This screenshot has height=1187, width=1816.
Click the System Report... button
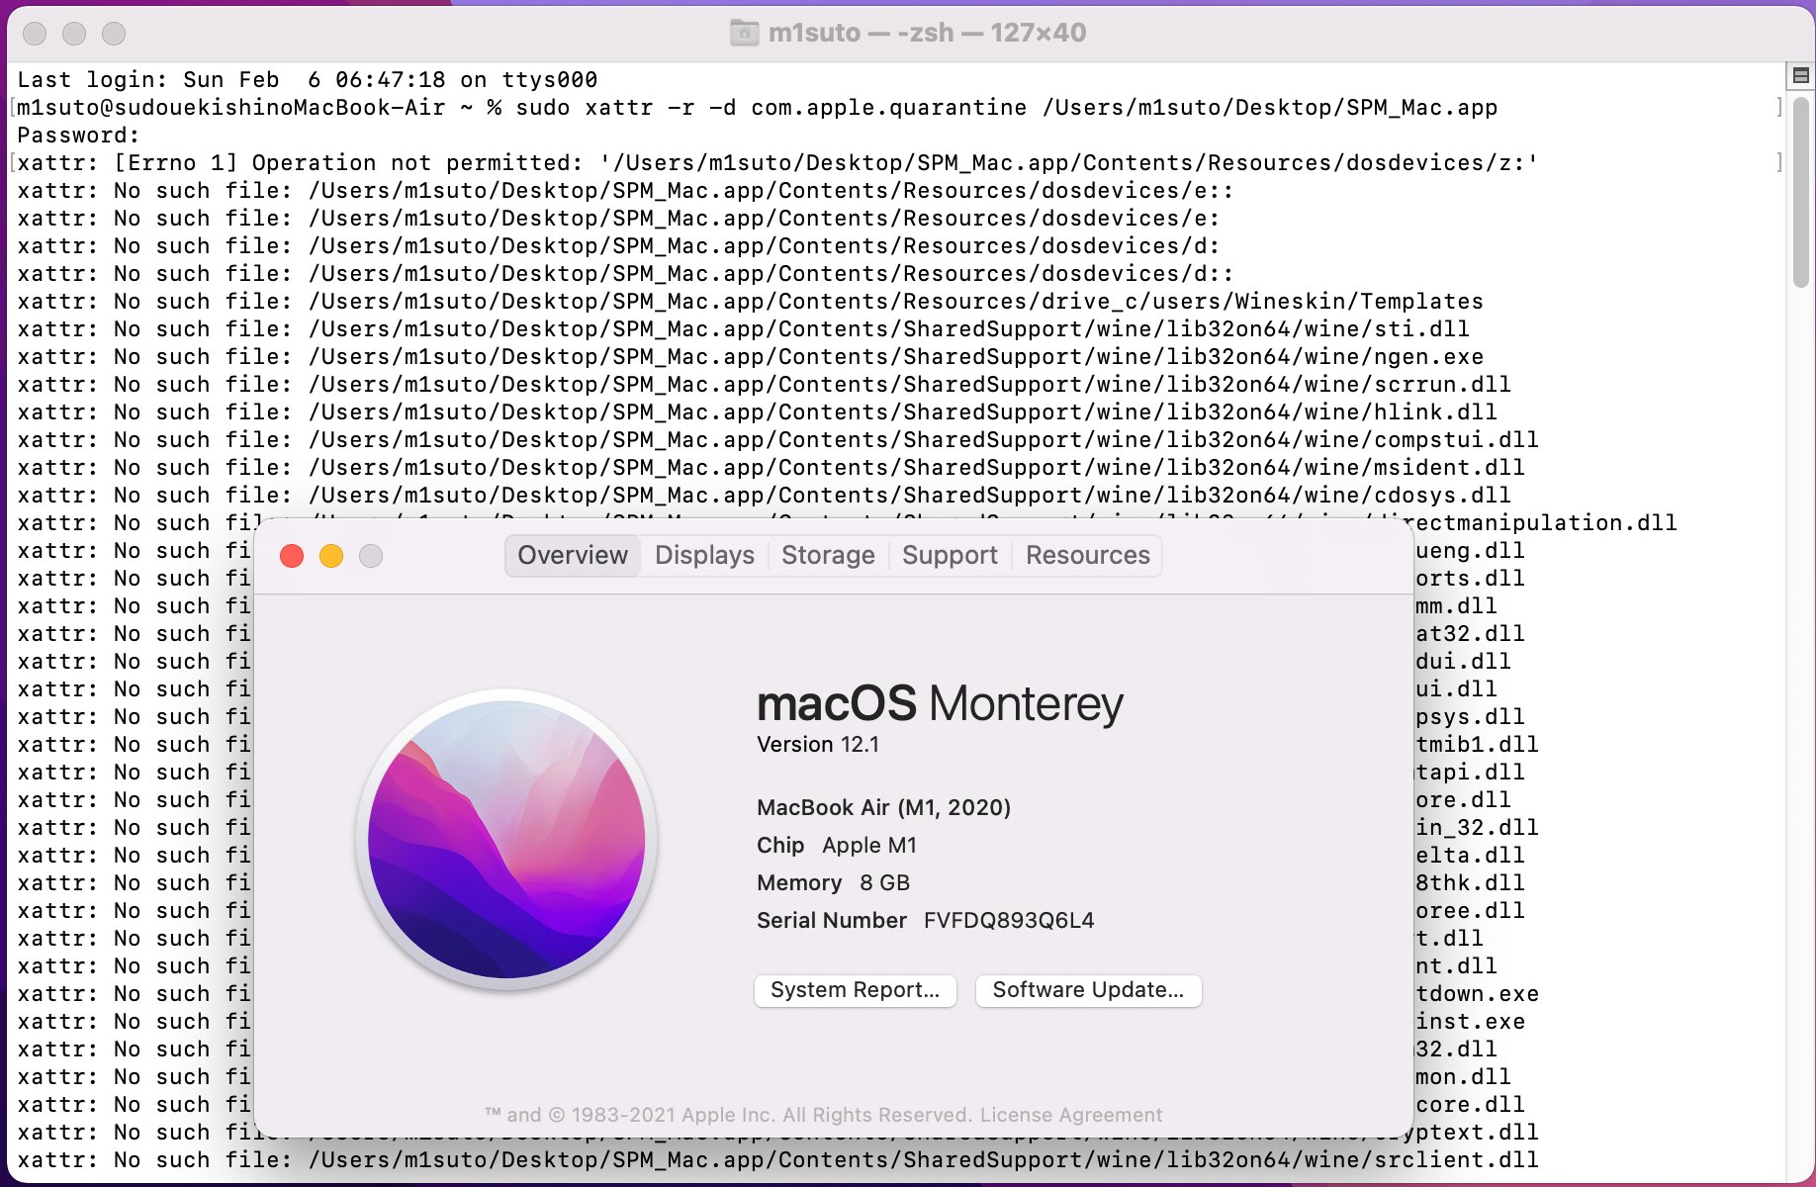855,990
